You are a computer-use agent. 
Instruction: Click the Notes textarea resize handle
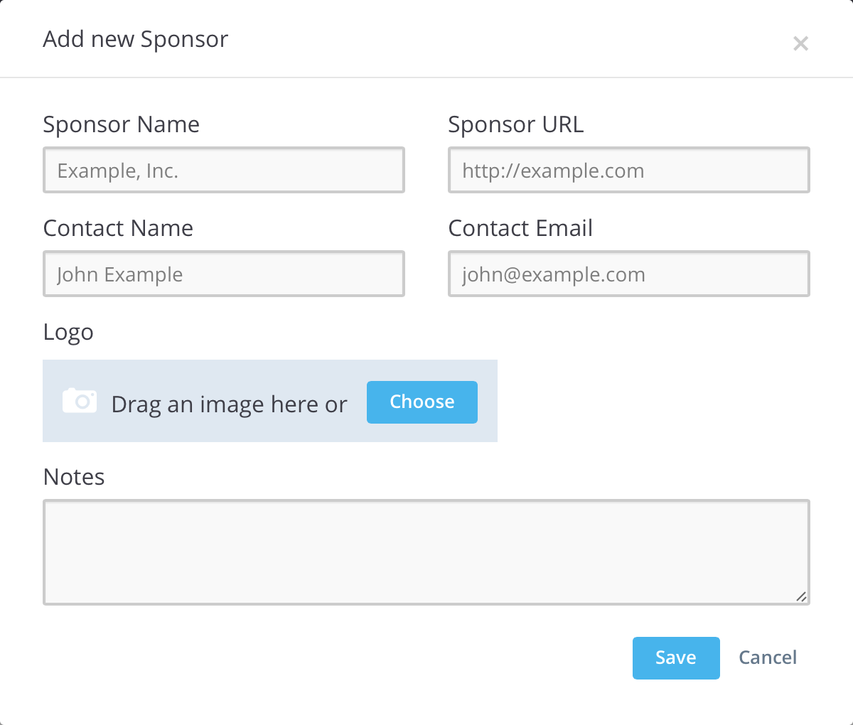(801, 597)
